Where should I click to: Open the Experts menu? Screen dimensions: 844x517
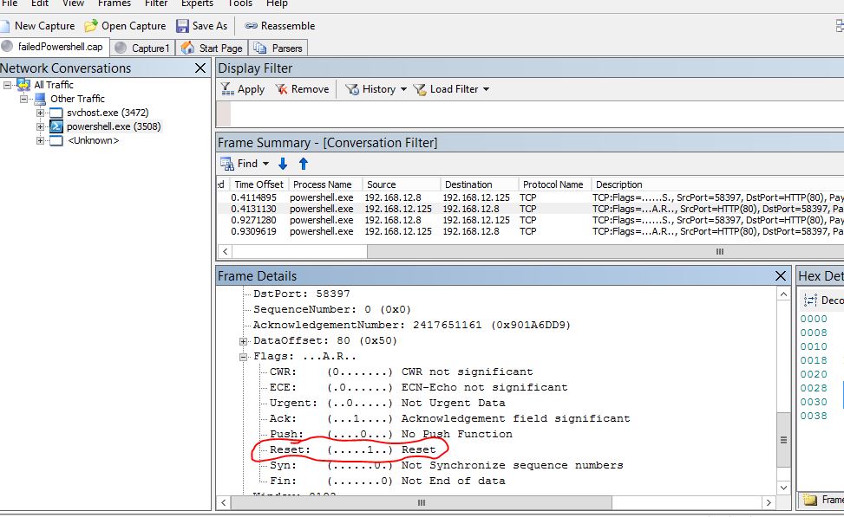pyautogui.click(x=197, y=4)
